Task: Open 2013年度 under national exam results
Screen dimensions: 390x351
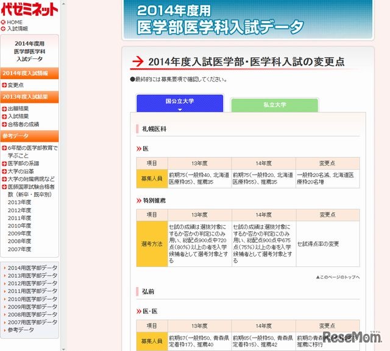Action: tap(19, 202)
